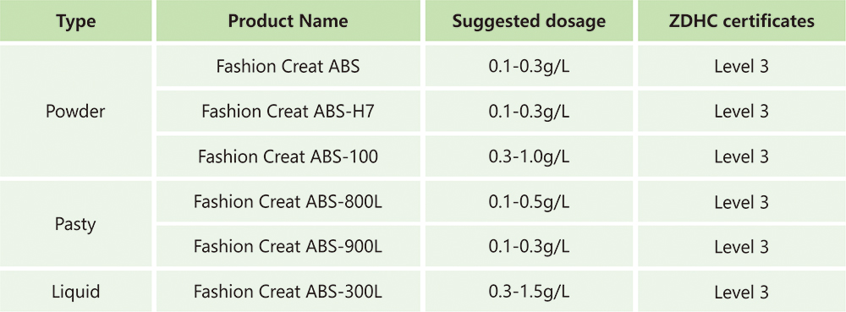Click Fashion Creat ABS-800L entry
This screenshot has width=846, height=312.
[x=288, y=201]
